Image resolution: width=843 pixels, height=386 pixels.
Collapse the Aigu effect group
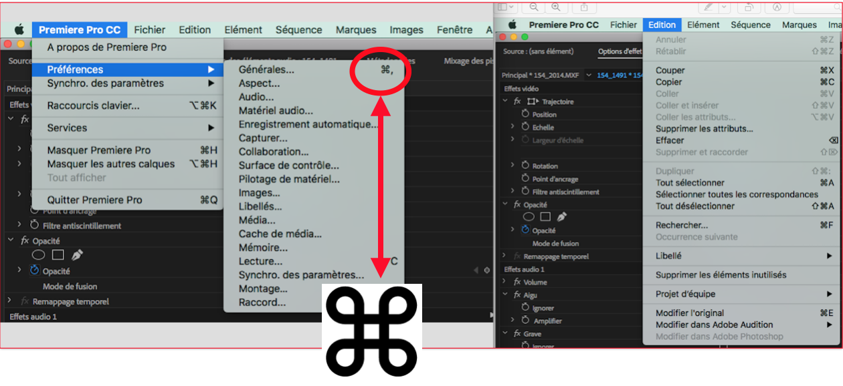pos(506,295)
